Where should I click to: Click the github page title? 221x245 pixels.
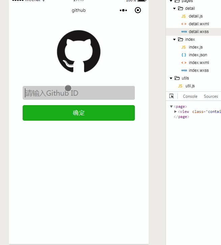(79, 10)
